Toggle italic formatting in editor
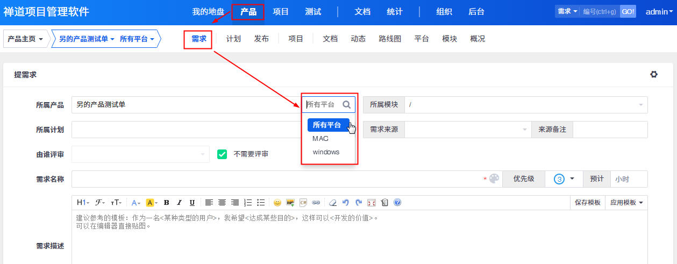 [180, 203]
